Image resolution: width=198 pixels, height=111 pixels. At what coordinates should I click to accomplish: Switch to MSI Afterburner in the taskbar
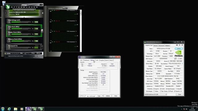(41, 109)
